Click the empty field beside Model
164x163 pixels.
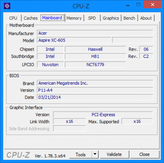point(132,40)
